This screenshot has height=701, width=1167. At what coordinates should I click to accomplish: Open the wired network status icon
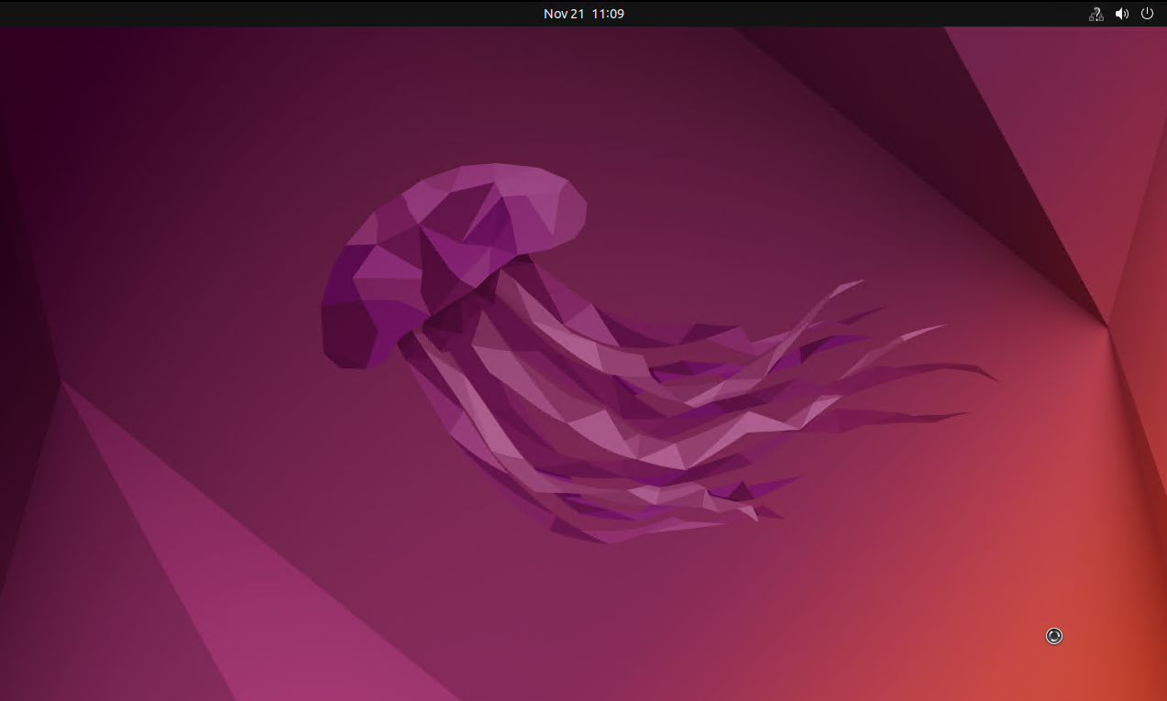pos(1095,14)
